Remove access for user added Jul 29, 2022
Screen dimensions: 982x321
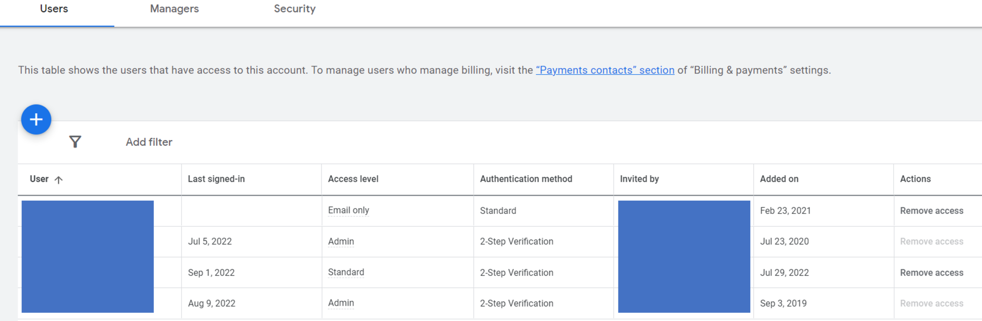click(931, 273)
